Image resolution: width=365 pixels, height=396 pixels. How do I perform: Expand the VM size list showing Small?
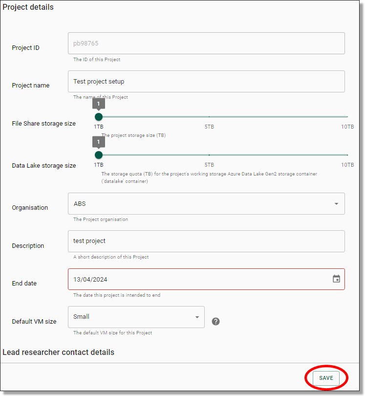pos(197,317)
